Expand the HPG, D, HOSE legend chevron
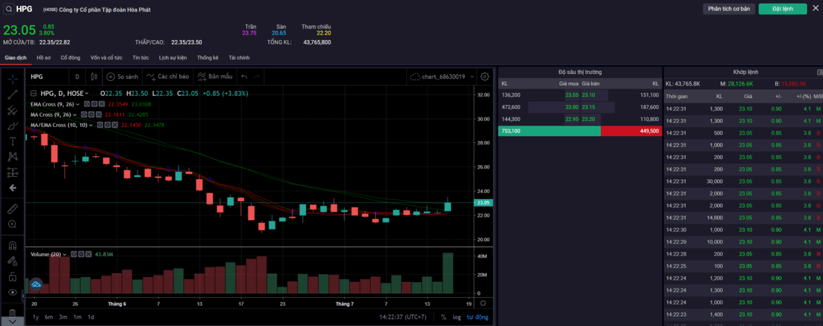This screenshot has height=326, width=823. [x=88, y=93]
